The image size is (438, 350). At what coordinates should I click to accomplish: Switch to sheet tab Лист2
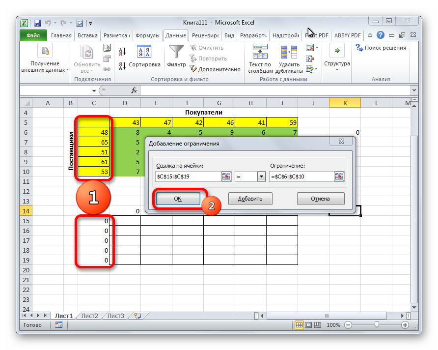pos(90,316)
